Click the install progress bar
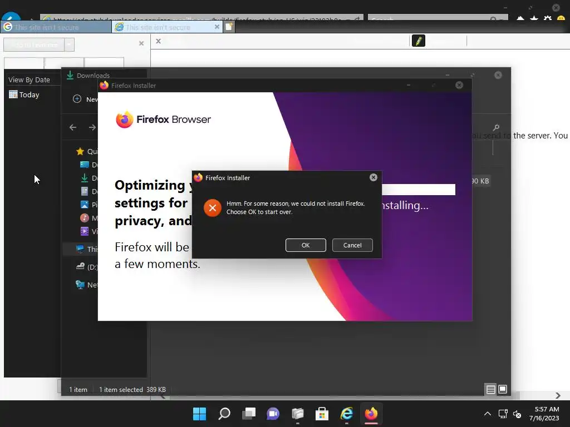 419,189
